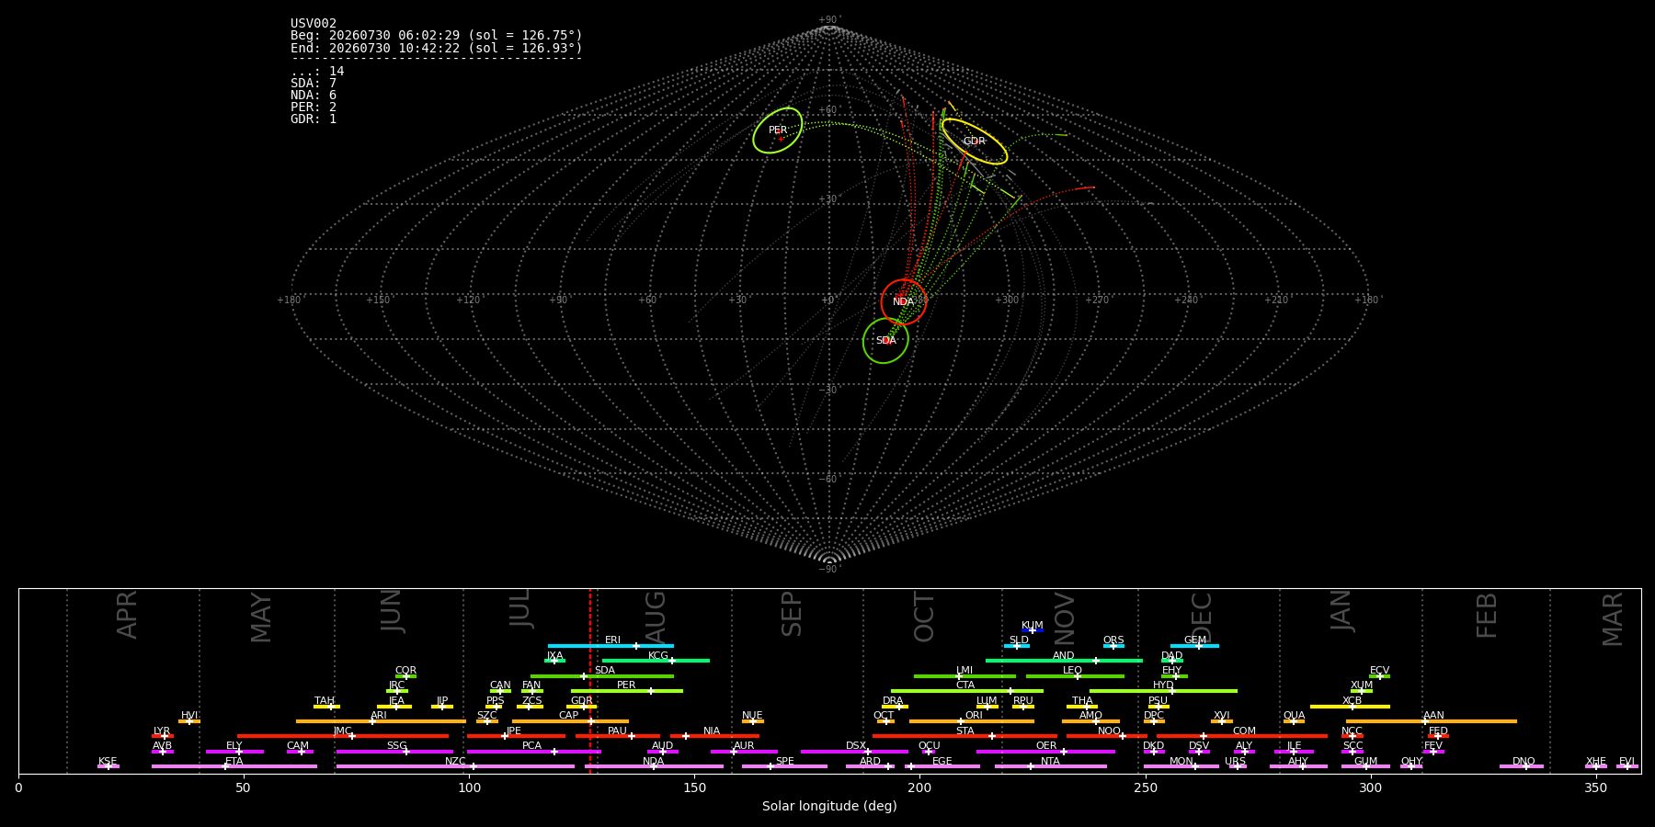Viewport: 1655px width, 827px height.
Task: Click the LEO shower label in timeline
Action: coord(1073,671)
